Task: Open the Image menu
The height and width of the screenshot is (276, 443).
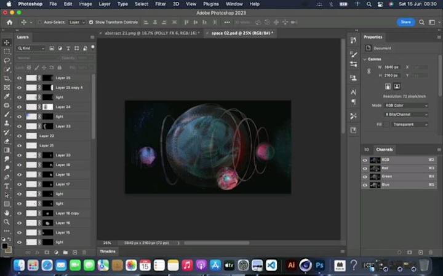Action: pyautogui.click(x=86, y=4)
